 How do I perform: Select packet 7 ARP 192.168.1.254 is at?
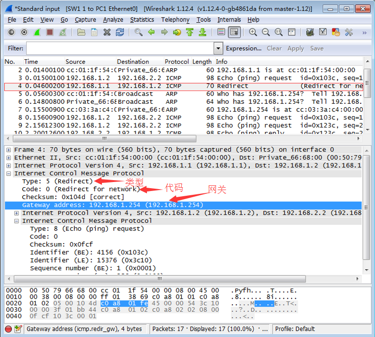point(183,109)
